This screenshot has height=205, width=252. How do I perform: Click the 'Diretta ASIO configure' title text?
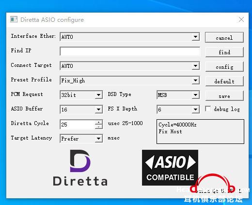[52, 20]
